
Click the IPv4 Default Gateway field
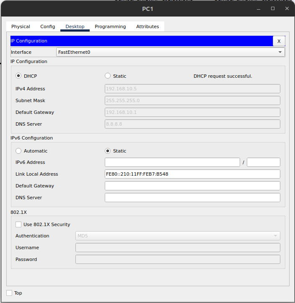[x=192, y=112]
